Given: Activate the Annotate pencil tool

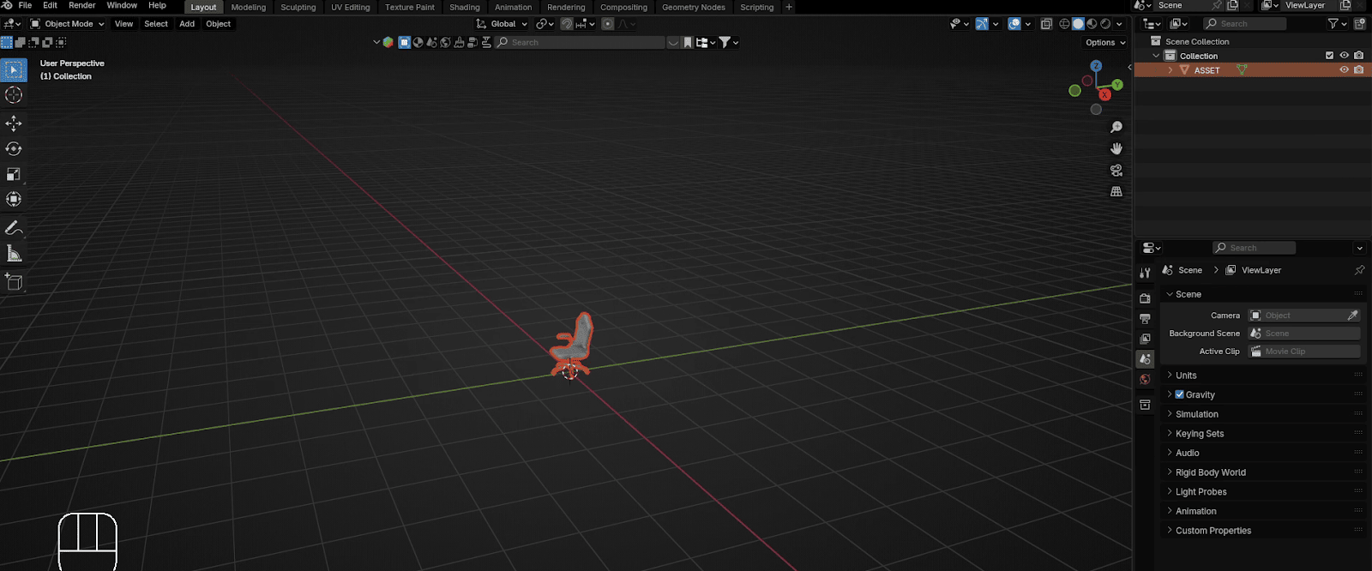Looking at the screenshot, I should tap(14, 228).
